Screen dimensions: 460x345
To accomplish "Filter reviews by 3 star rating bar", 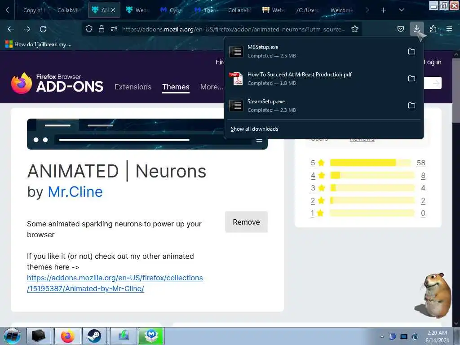I will pyautogui.click(x=372, y=188).
